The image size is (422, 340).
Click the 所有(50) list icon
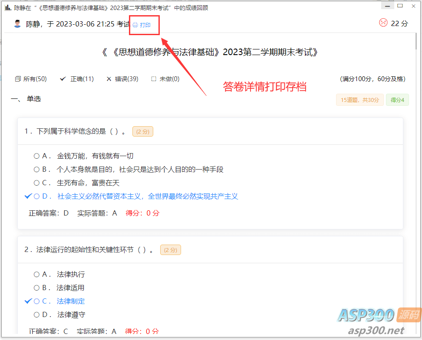click(18, 79)
